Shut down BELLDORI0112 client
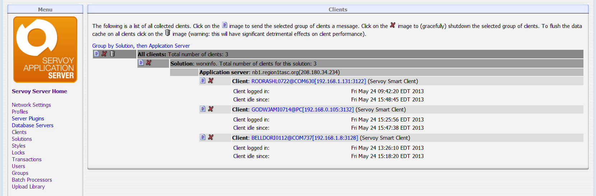Image resolution: width=596 pixels, height=196 pixels. [211, 137]
